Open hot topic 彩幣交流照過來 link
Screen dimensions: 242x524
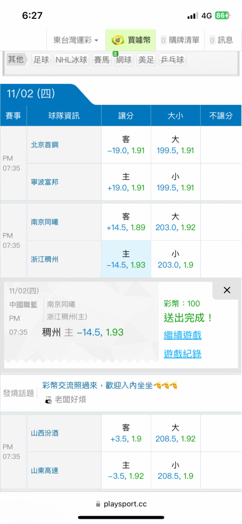tap(109, 385)
